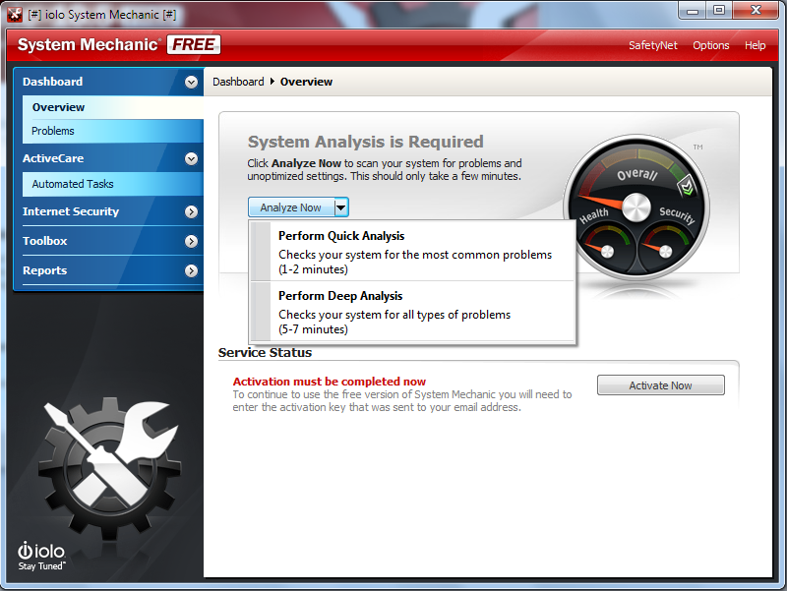Image resolution: width=787 pixels, height=591 pixels.
Task: Click the Reports section label
Action: click(x=44, y=271)
